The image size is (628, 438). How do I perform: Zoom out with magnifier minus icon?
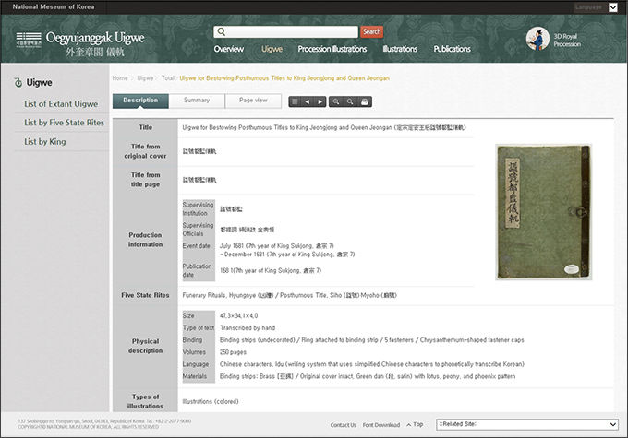point(350,101)
